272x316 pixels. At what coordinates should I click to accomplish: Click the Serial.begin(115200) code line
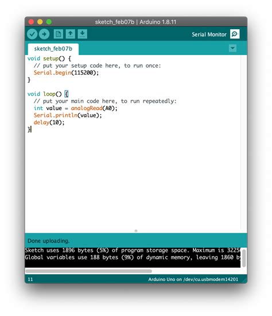point(66,73)
